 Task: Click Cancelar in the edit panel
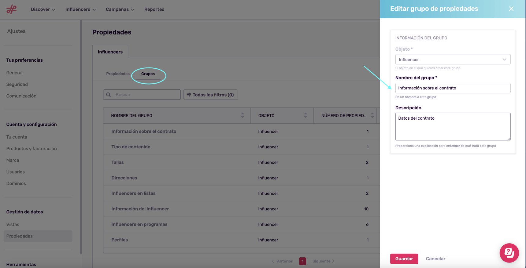435,259
